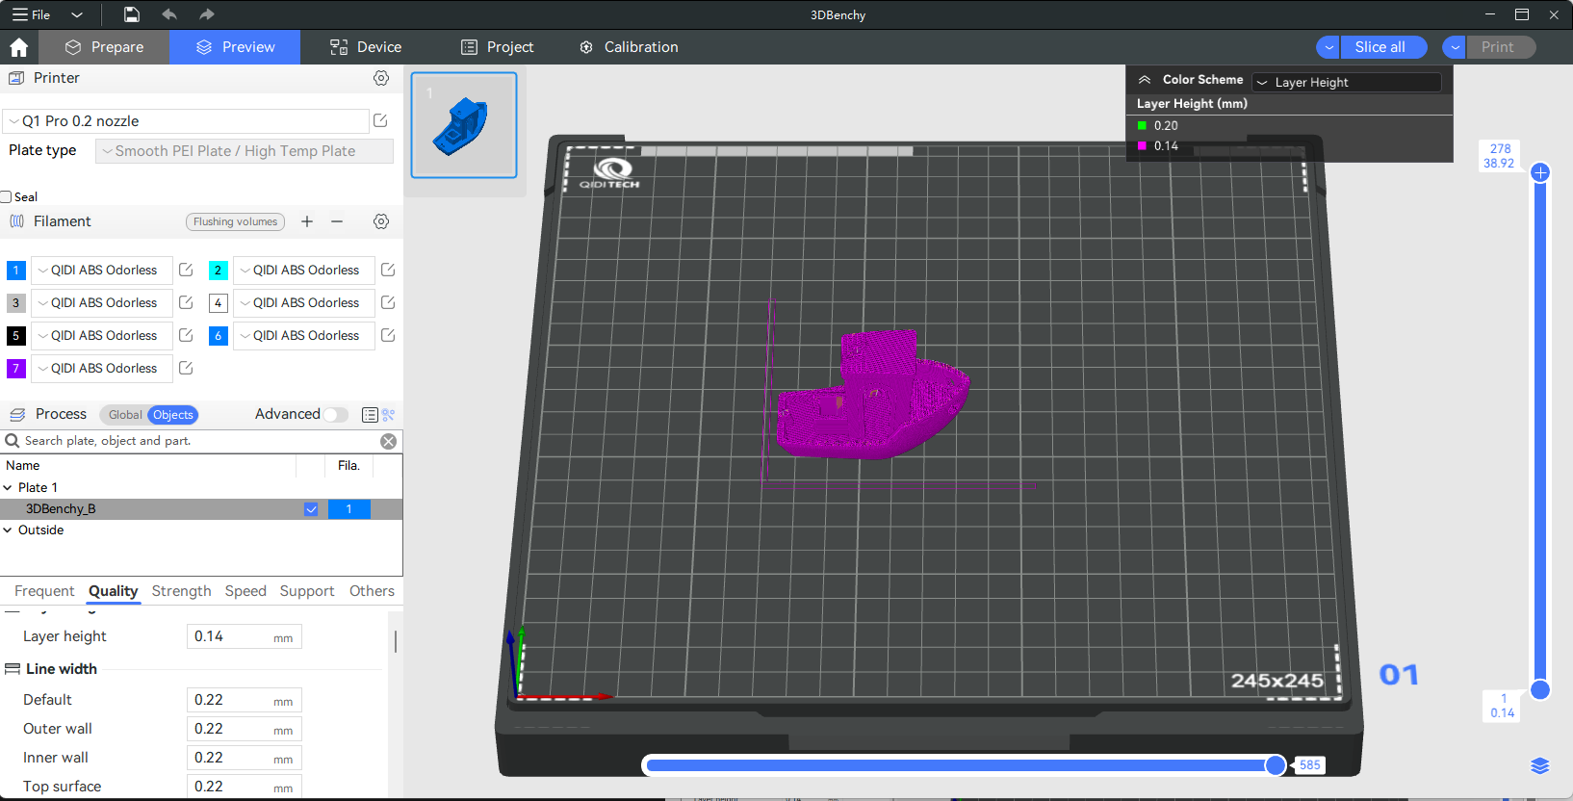Switch to the Calibration tab
Screen dimensions: 1573x801
[629, 47]
